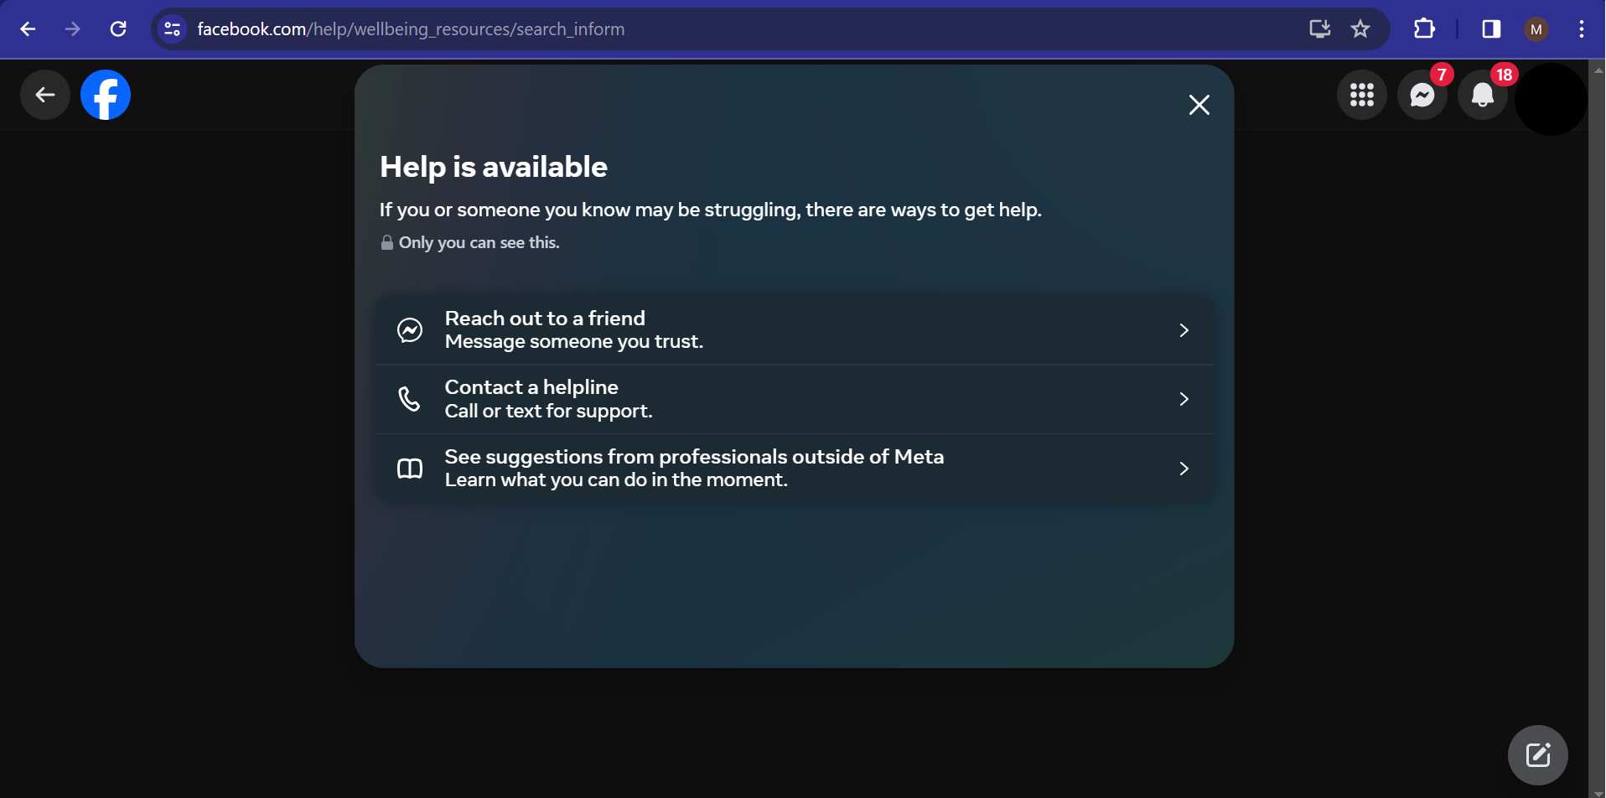Toggle the browser side panel icon
This screenshot has height=798, width=1606.
coord(1491,29)
